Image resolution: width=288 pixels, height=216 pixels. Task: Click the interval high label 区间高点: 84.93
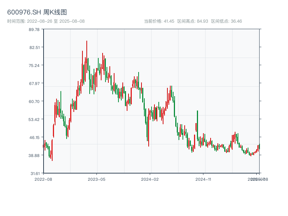pyautogui.click(x=193, y=21)
